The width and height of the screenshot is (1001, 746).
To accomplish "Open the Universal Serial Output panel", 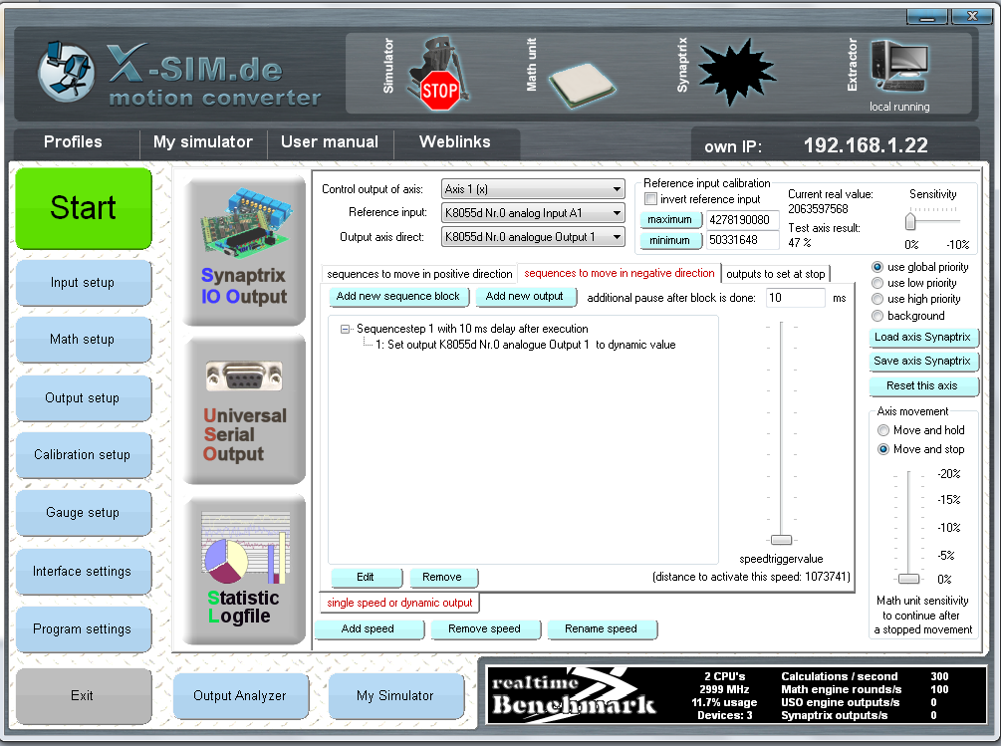I will point(244,409).
